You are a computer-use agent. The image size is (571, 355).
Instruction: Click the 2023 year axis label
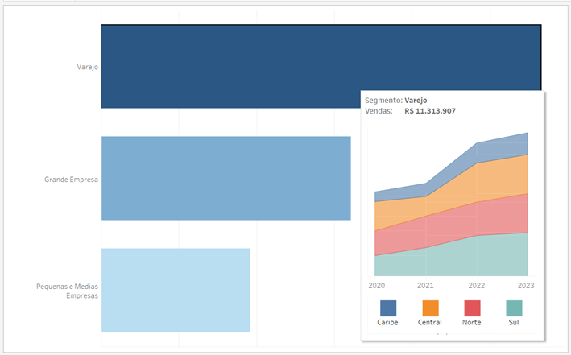[526, 286]
